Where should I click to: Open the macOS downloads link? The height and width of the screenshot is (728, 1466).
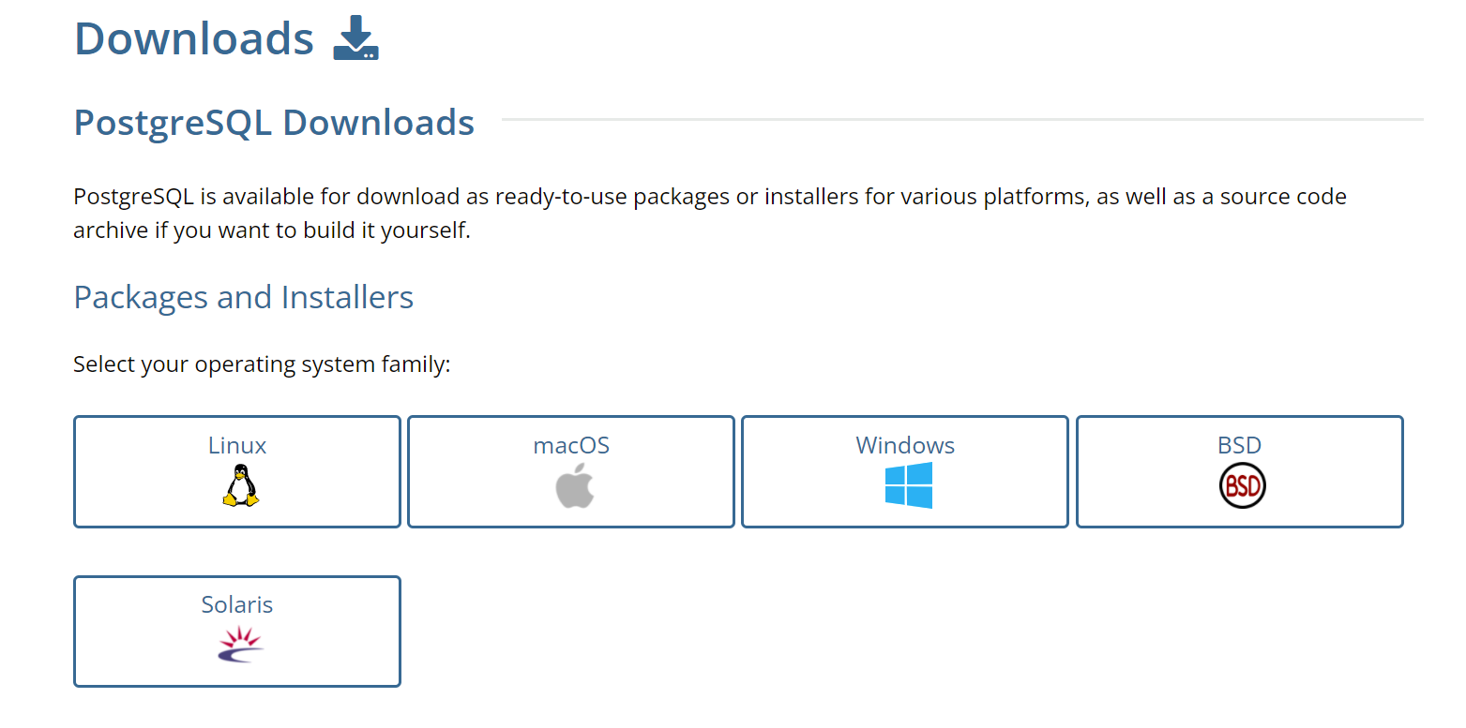571,471
